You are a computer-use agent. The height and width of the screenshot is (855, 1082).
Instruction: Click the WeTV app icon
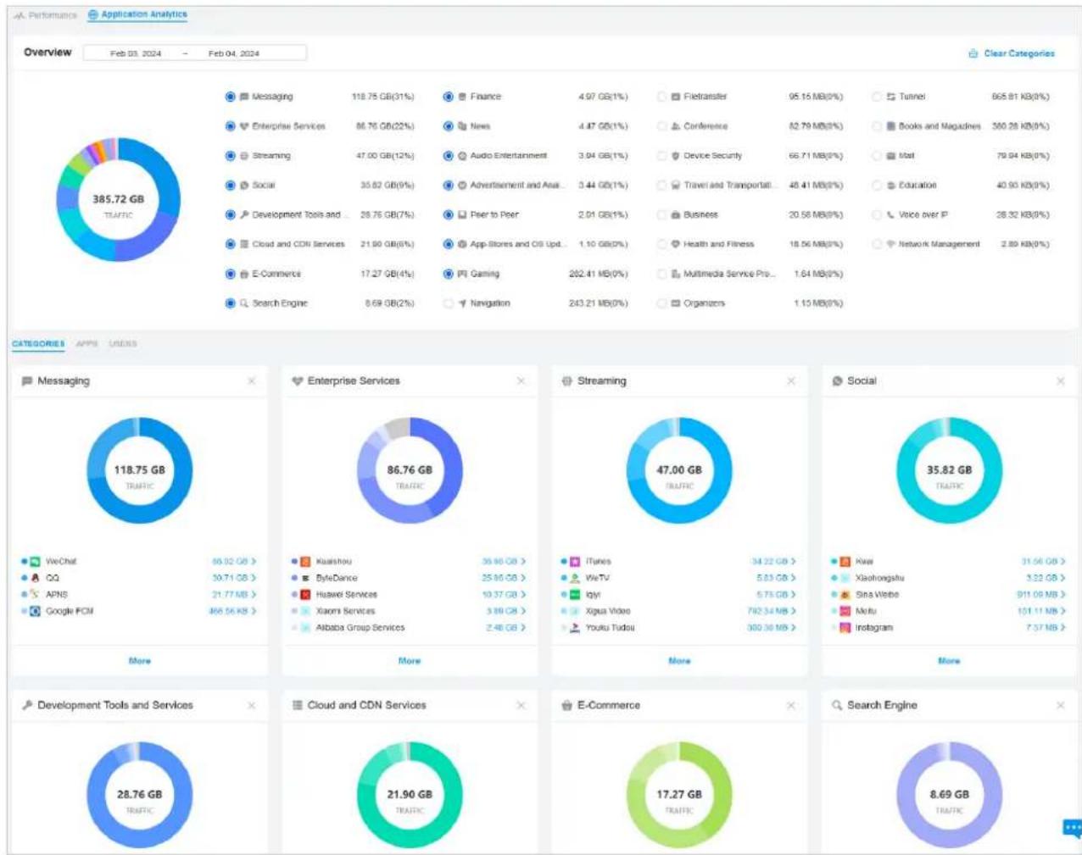pyautogui.click(x=575, y=578)
